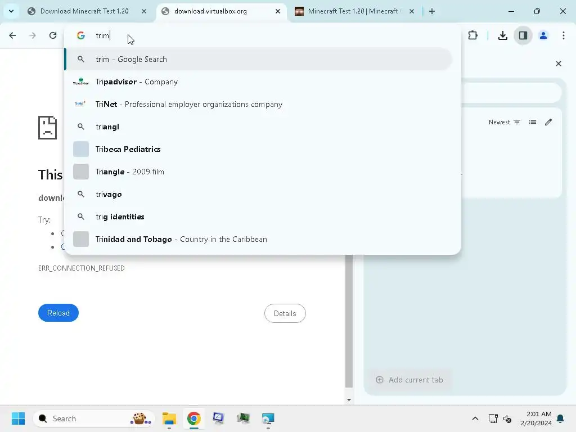Go back to the previous page
This screenshot has width=576, height=432.
[x=12, y=35]
